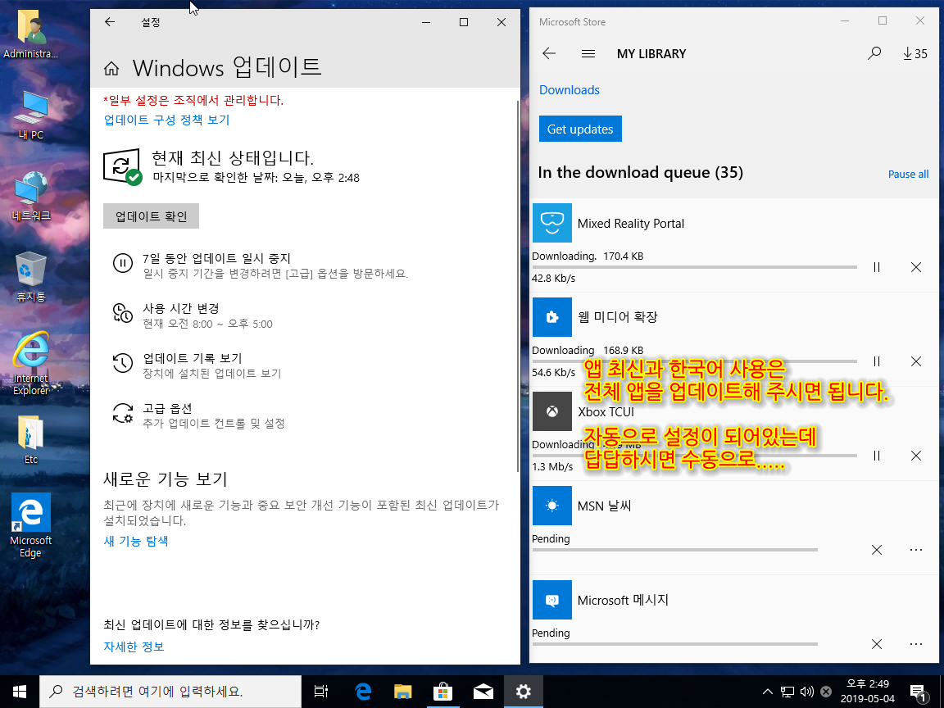Click the 웹 미디어 확장 app icon
This screenshot has height=708, width=944.
point(552,316)
